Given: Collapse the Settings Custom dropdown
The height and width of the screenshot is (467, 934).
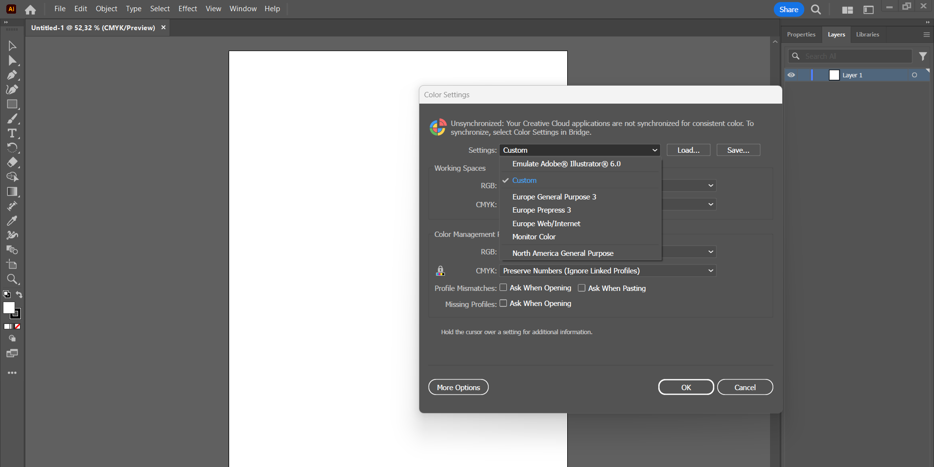Looking at the screenshot, I should pyautogui.click(x=580, y=150).
